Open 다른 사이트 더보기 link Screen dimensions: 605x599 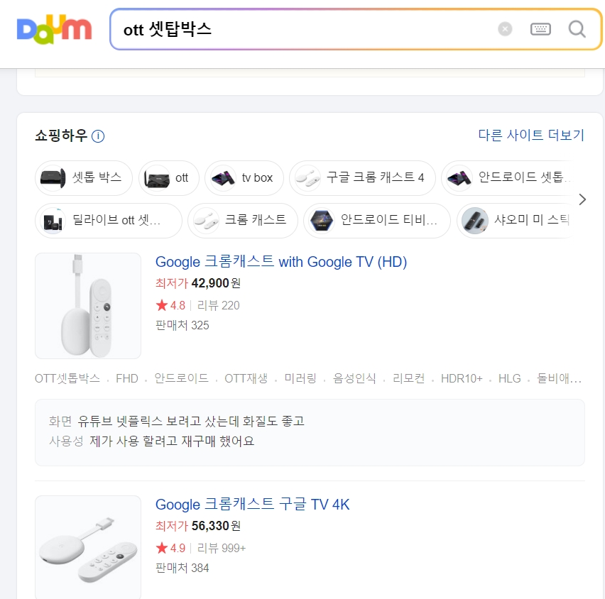pyautogui.click(x=531, y=135)
